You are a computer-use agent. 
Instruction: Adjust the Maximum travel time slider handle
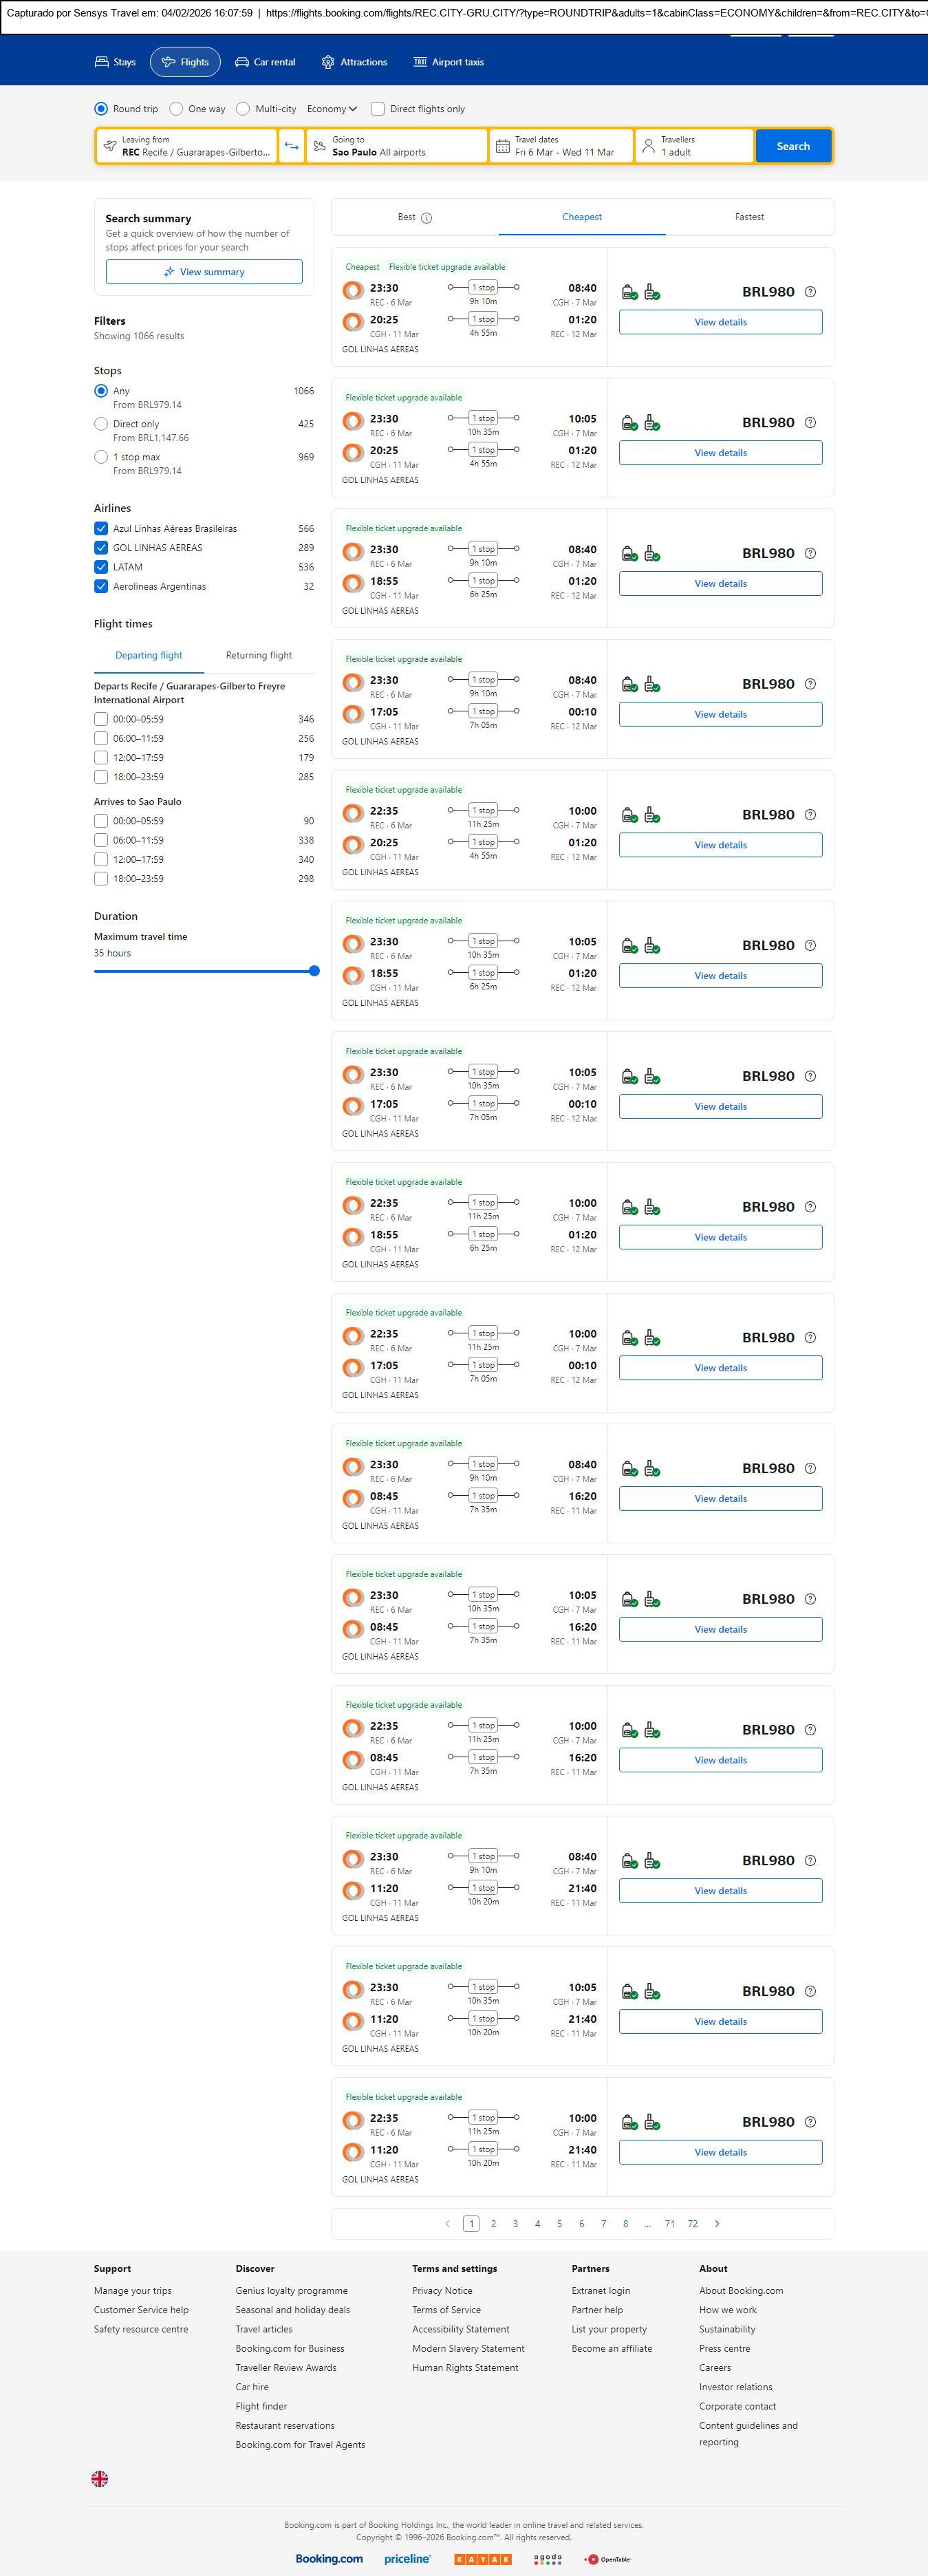(314, 971)
